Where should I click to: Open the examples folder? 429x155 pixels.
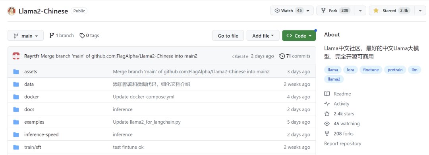(34, 122)
